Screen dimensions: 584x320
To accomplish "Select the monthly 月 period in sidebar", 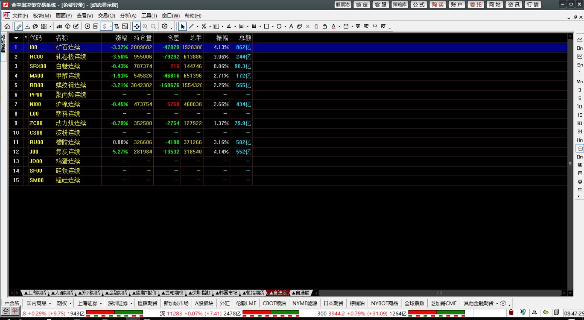I will (x=580, y=173).
